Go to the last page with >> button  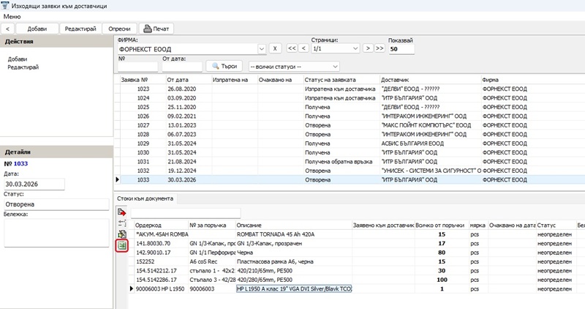[x=380, y=48]
